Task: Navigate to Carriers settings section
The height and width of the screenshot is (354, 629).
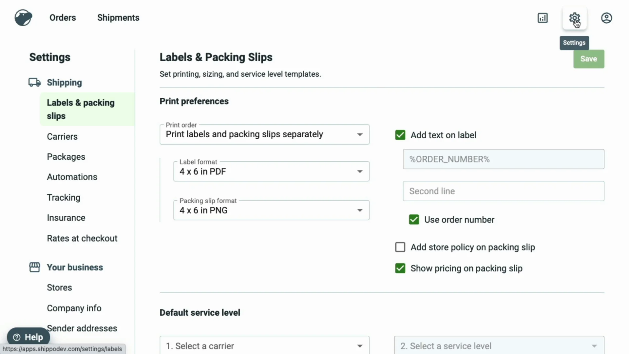Action: (x=62, y=137)
